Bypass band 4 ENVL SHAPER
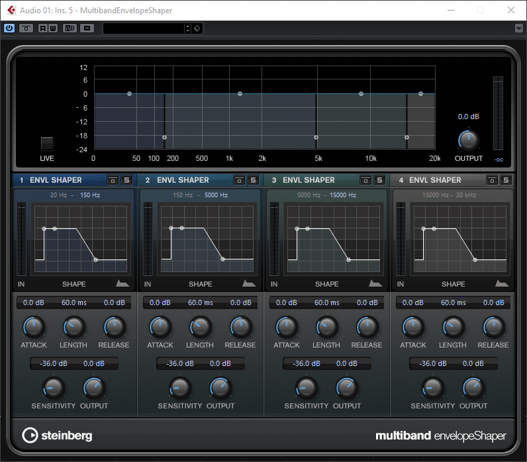The image size is (527, 462). 492,180
